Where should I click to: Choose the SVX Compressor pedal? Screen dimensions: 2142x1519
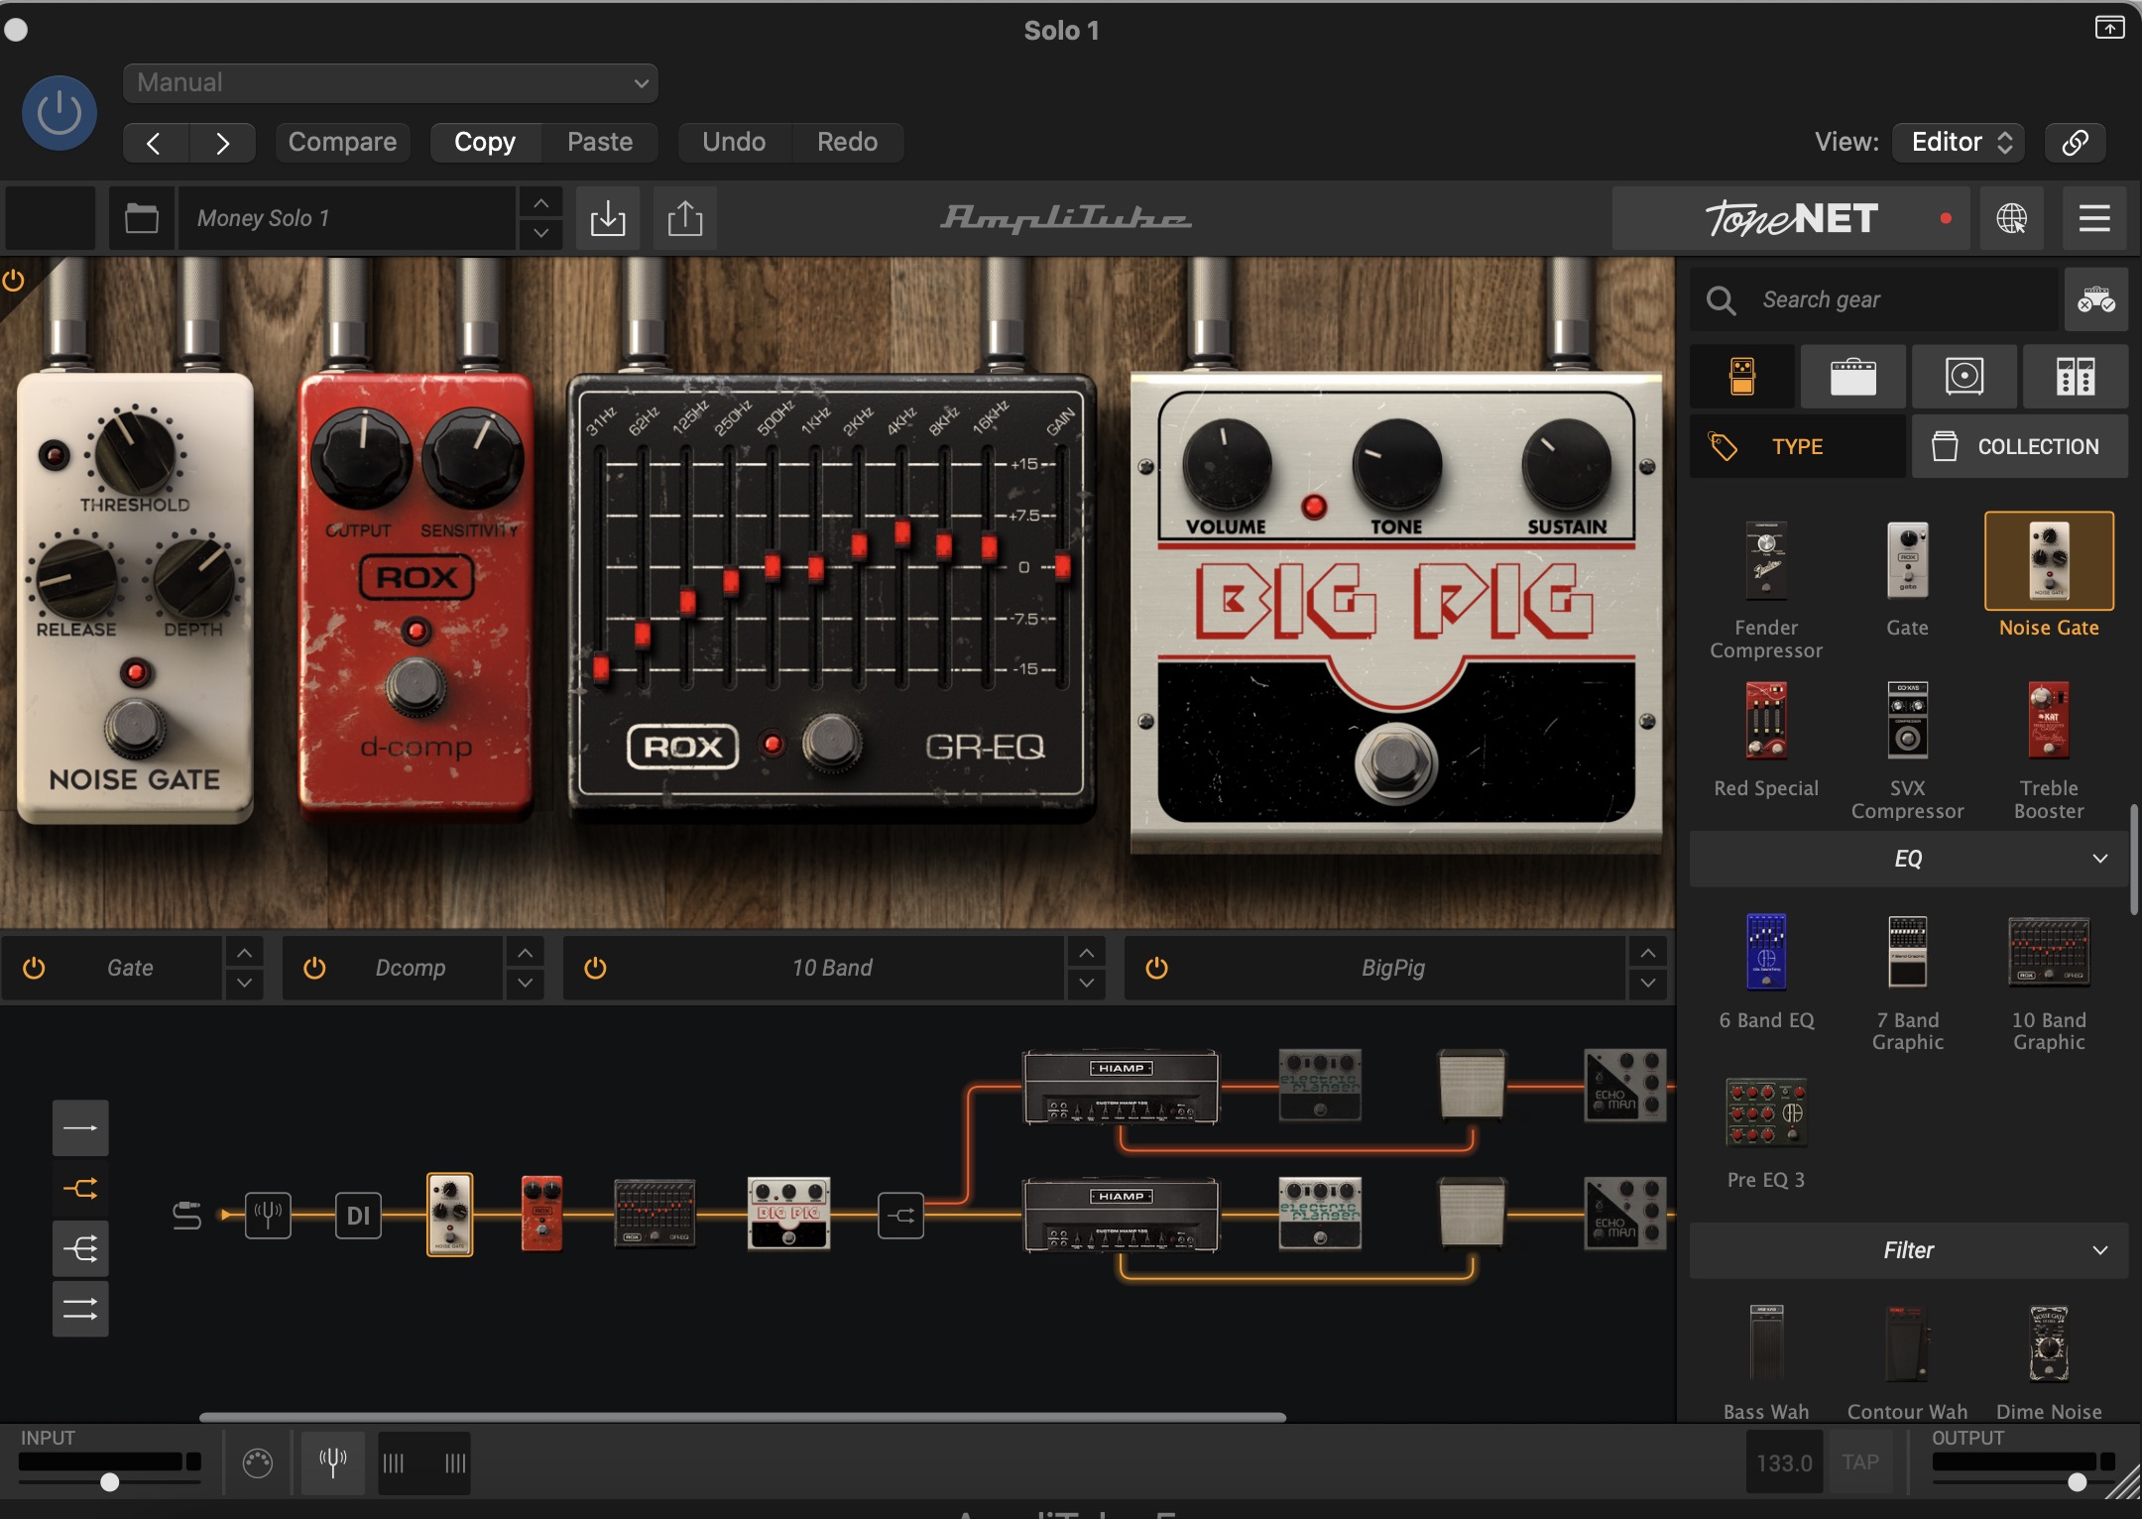tap(1907, 750)
